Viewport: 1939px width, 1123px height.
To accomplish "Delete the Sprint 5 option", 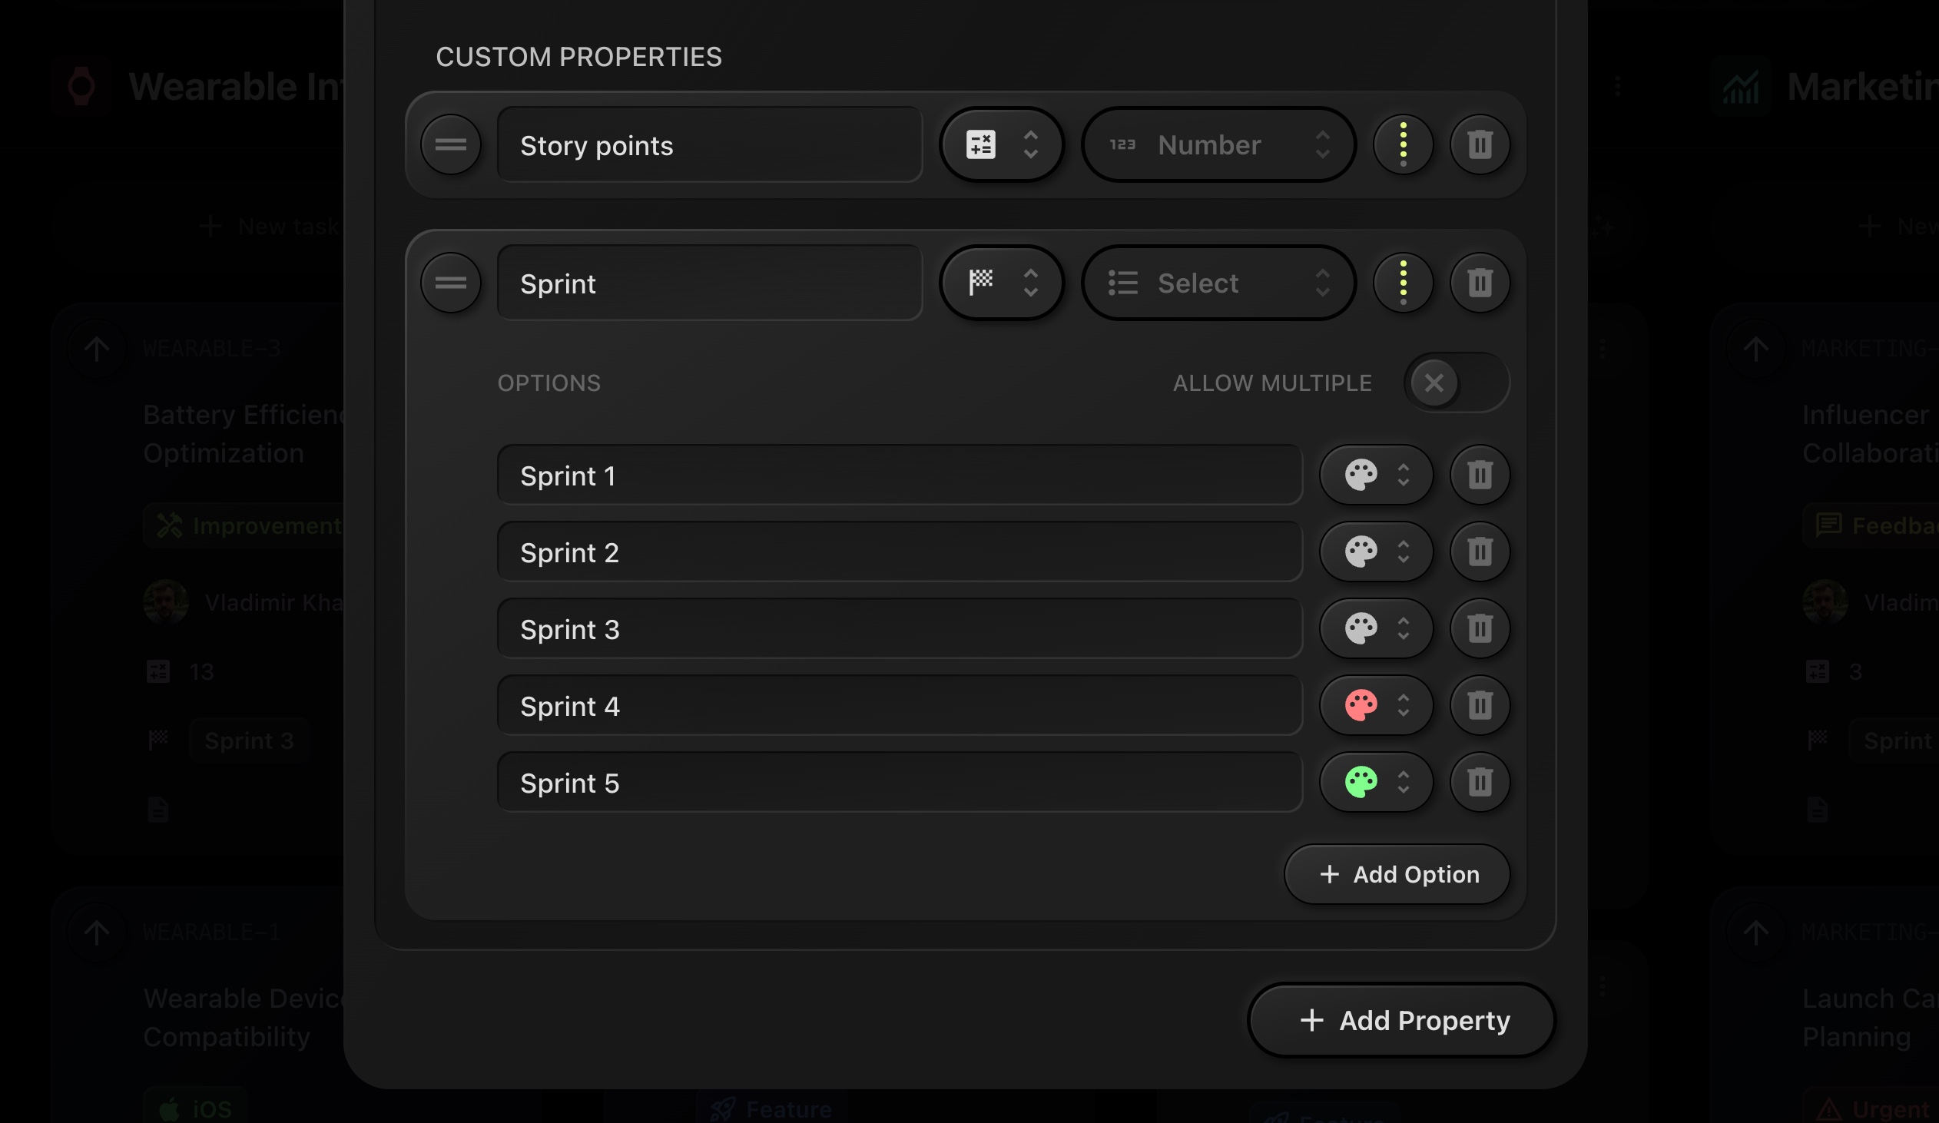I will point(1479,782).
